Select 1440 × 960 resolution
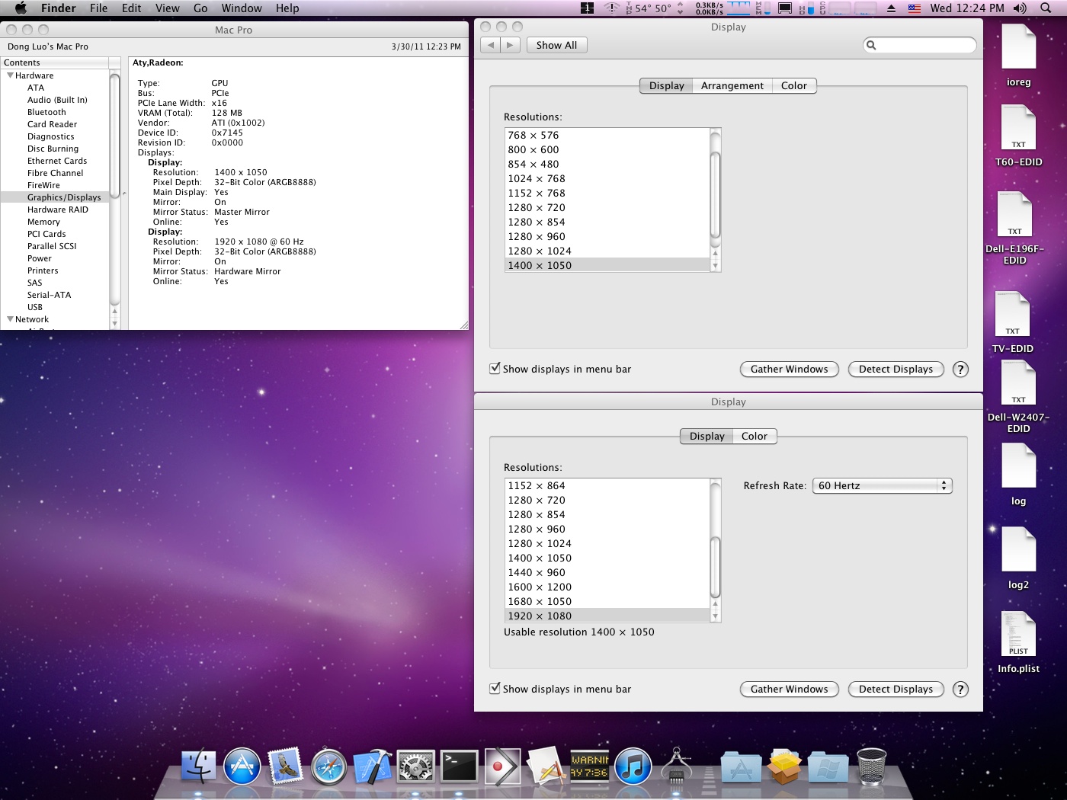 point(607,572)
